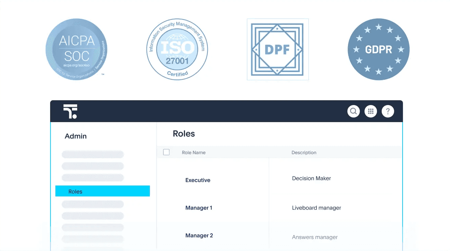The height and width of the screenshot is (251, 450).
Task: Click the Answers manager description cell
Action: coord(315,237)
